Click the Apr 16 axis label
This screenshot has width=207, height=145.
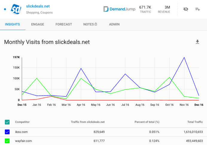81,105
